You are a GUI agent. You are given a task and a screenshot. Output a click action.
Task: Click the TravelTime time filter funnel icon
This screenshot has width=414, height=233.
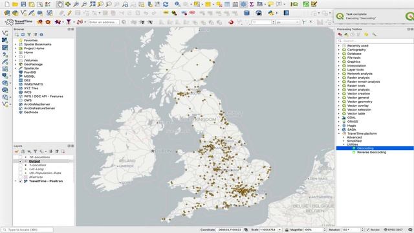[x=69, y=22]
